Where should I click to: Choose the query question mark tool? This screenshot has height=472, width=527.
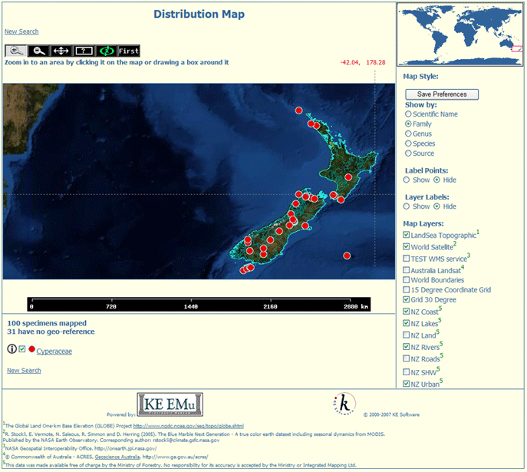click(84, 51)
